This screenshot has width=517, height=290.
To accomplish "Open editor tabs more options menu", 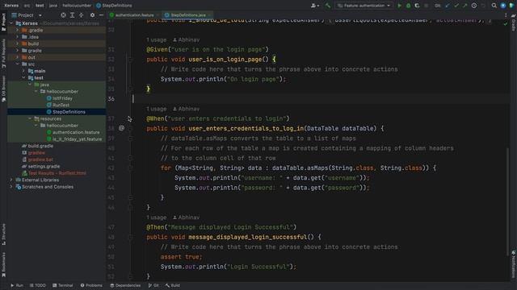I will tap(506, 15).
